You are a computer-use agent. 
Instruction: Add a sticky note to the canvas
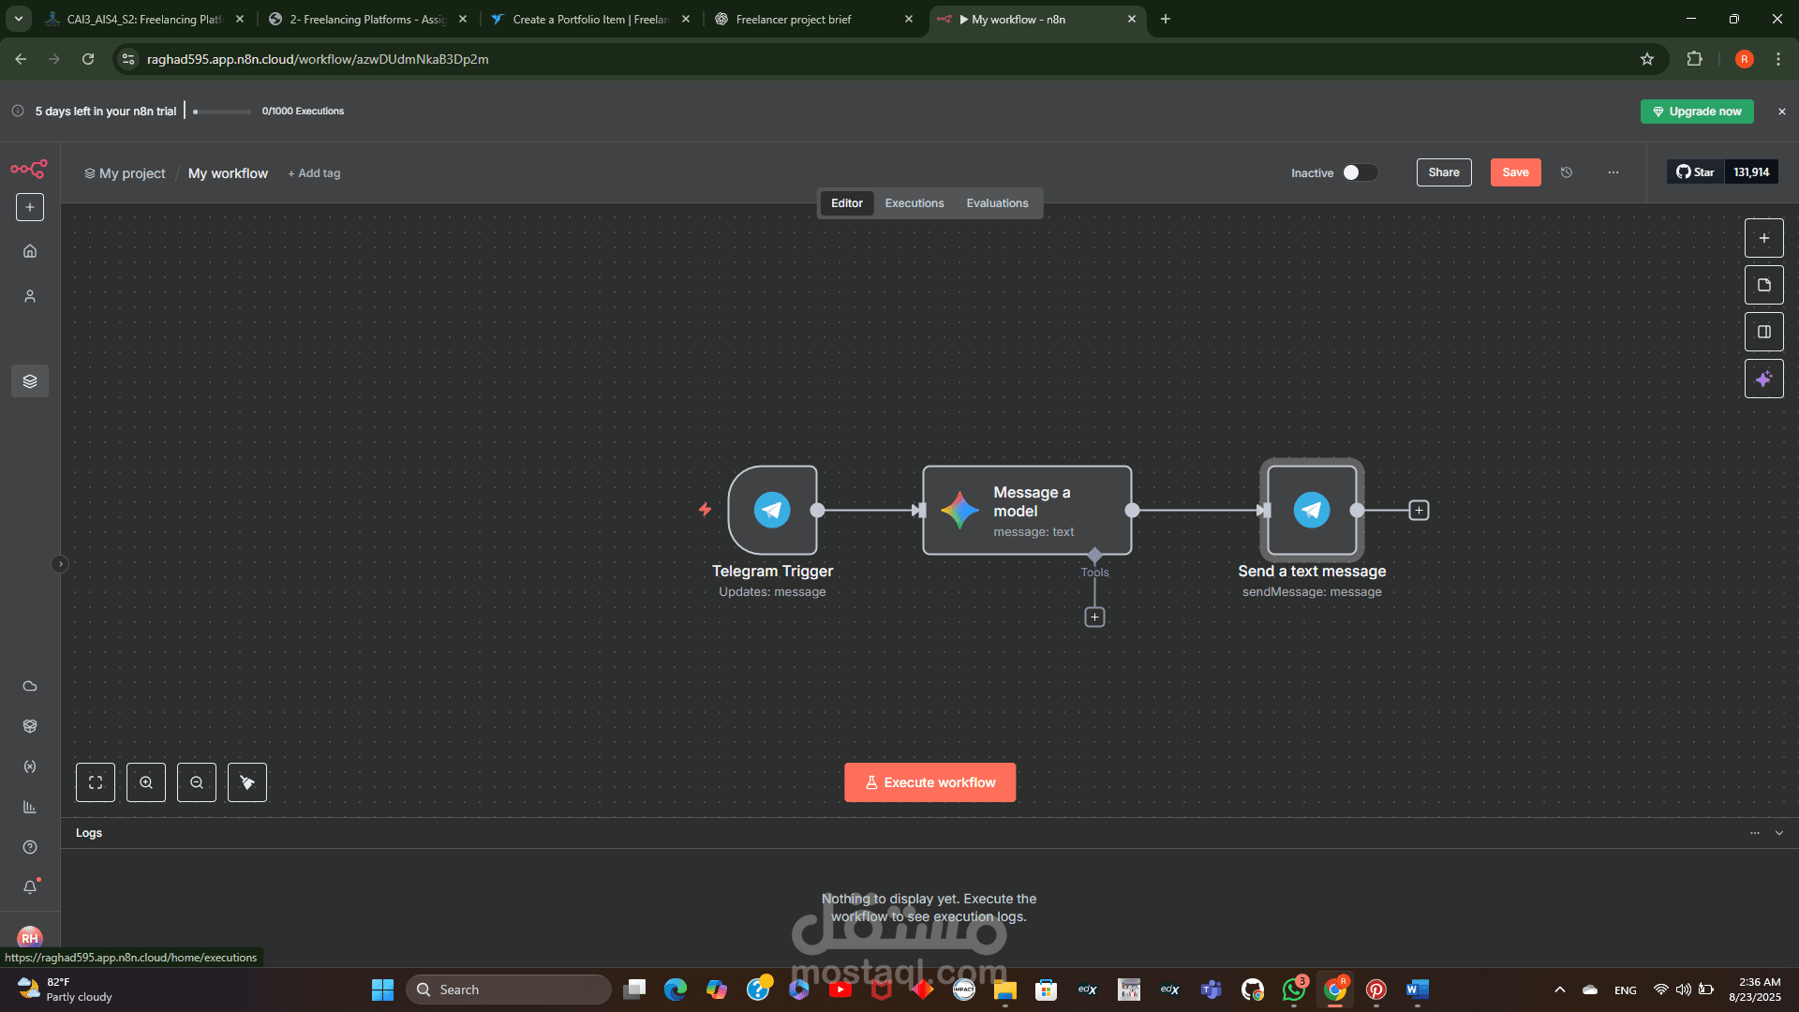coord(1763,285)
